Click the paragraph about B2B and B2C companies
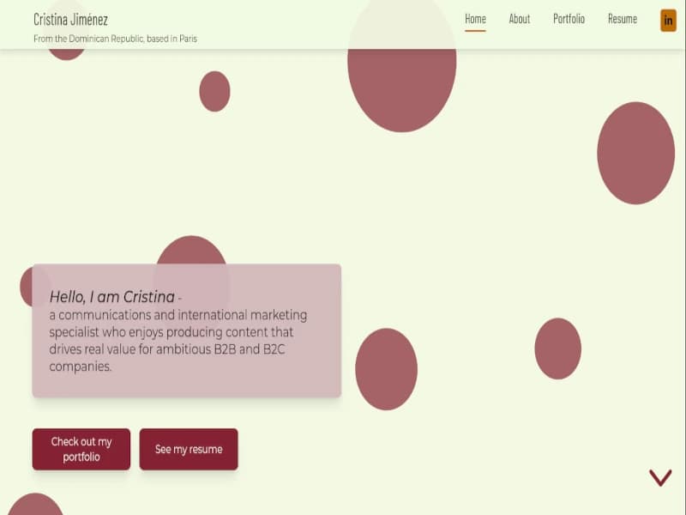686x515 pixels. click(x=178, y=341)
